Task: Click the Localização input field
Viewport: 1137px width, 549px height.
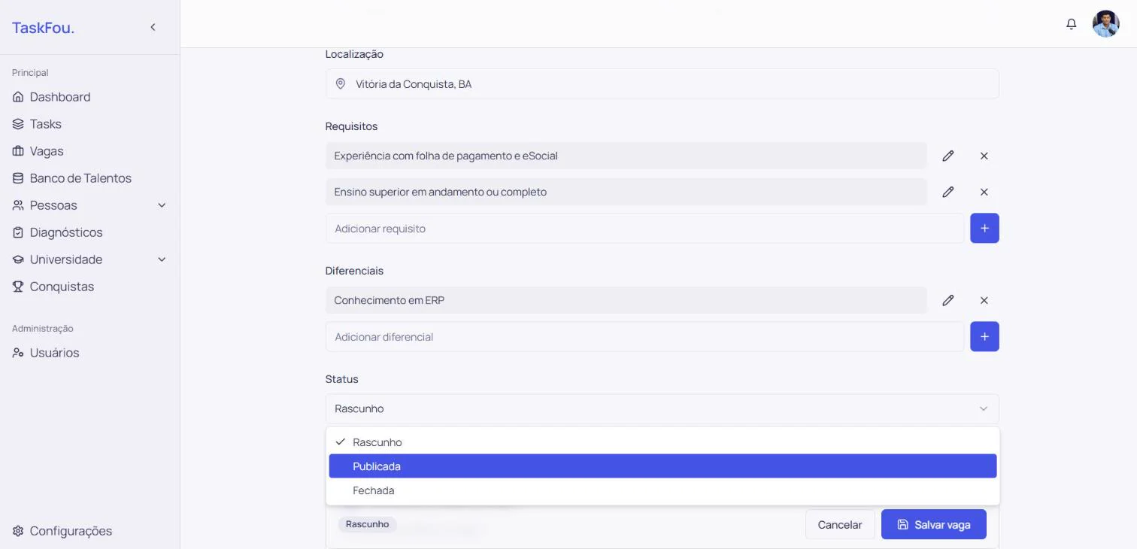Action: [662, 84]
